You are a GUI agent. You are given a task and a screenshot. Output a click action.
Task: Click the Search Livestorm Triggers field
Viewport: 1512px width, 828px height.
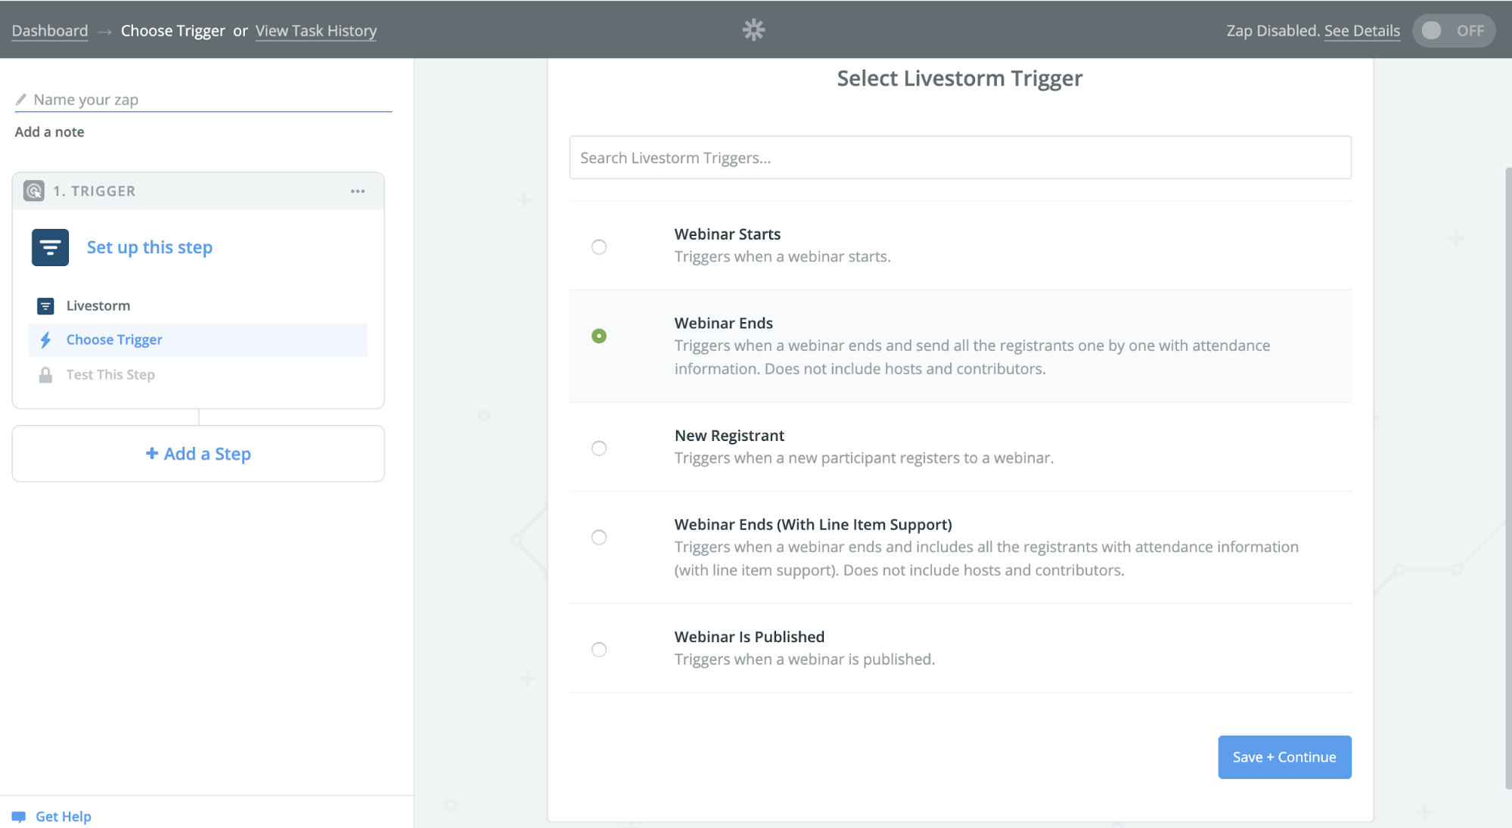tap(960, 157)
